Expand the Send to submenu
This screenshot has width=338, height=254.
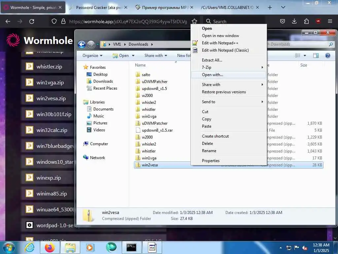pos(228,102)
